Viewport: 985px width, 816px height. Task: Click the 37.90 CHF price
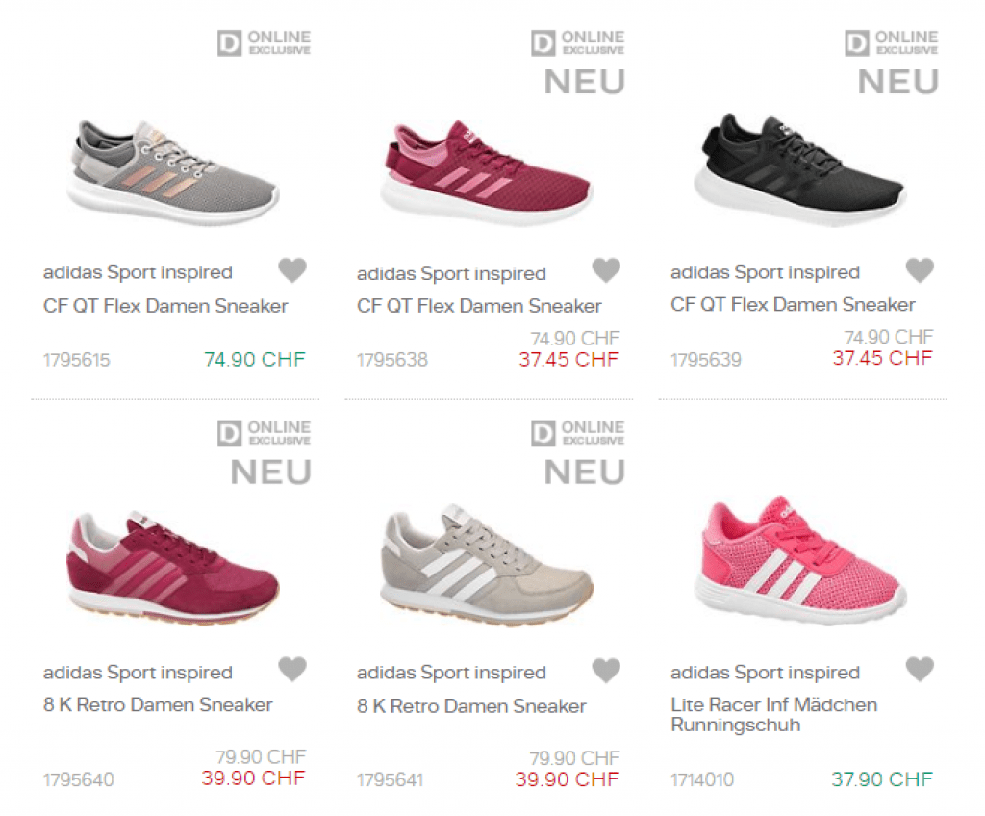(x=882, y=778)
